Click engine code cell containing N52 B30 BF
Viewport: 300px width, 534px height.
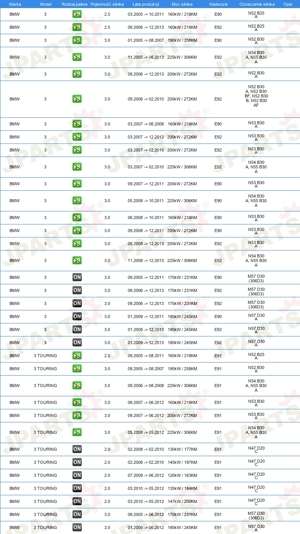(256, 96)
